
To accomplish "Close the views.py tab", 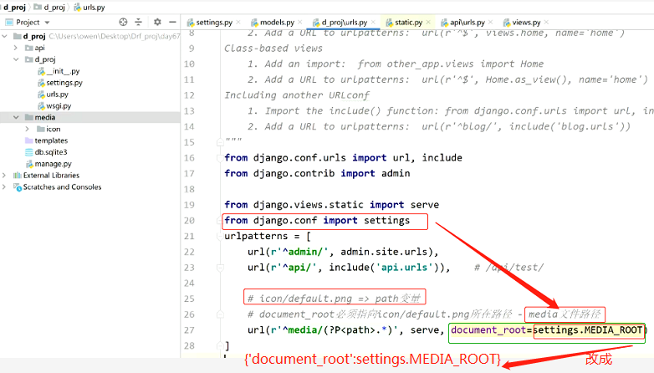I will pyautogui.click(x=546, y=22).
